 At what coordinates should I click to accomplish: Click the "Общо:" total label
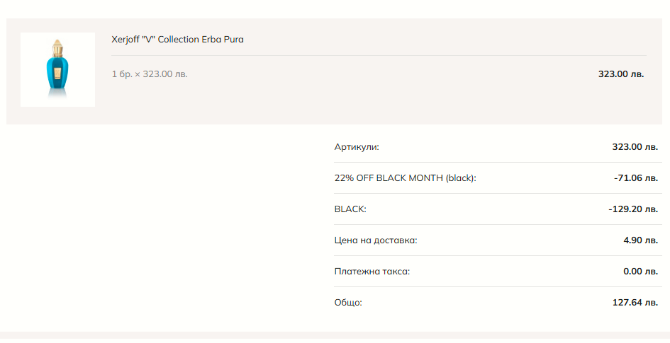click(348, 303)
